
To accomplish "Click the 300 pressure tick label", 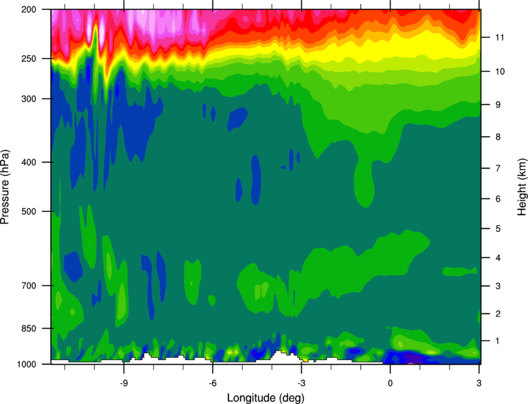I will pyautogui.click(x=29, y=99).
